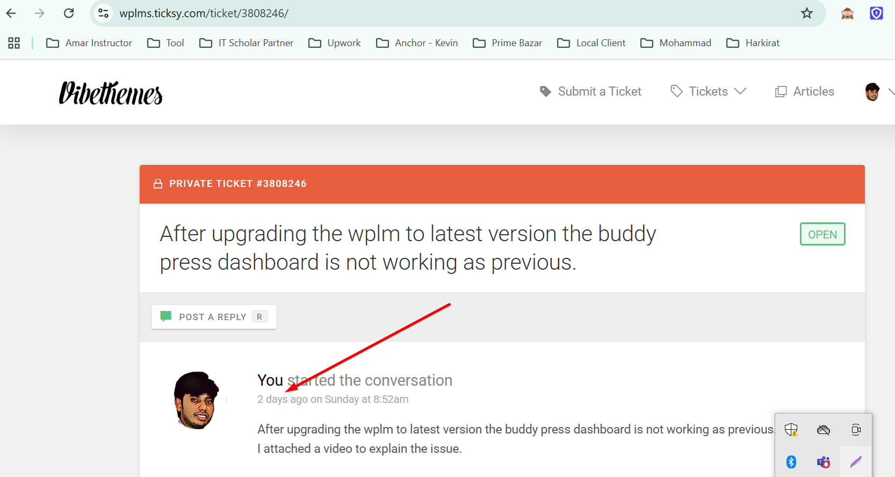This screenshot has height=477, width=895.
Task: Open Windows Security tray icon
Action: pyautogui.click(x=791, y=430)
